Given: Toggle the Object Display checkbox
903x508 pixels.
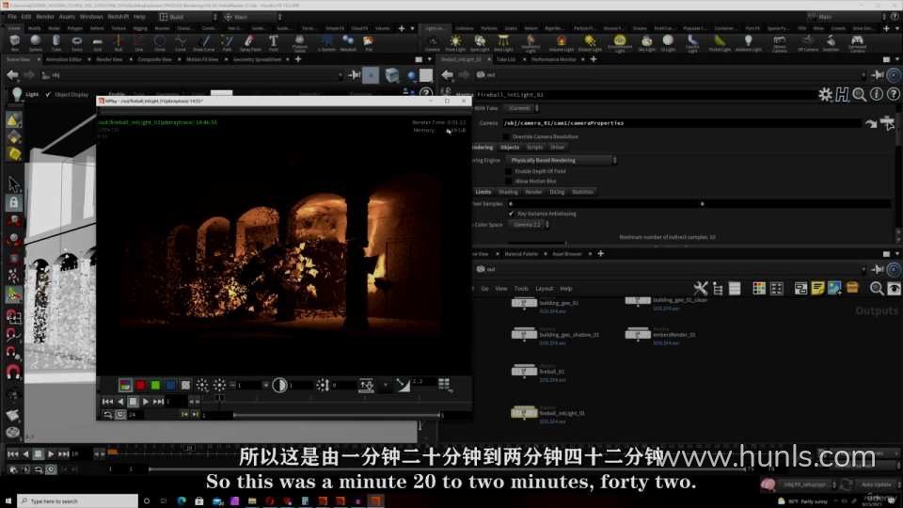Looking at the screenshot, I should point(48,94).
